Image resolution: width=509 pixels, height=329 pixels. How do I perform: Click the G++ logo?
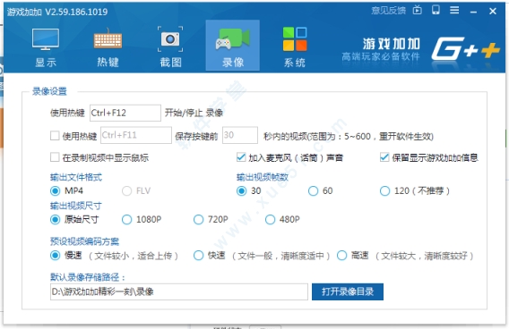pyautogui.click(x=465, y=49)
